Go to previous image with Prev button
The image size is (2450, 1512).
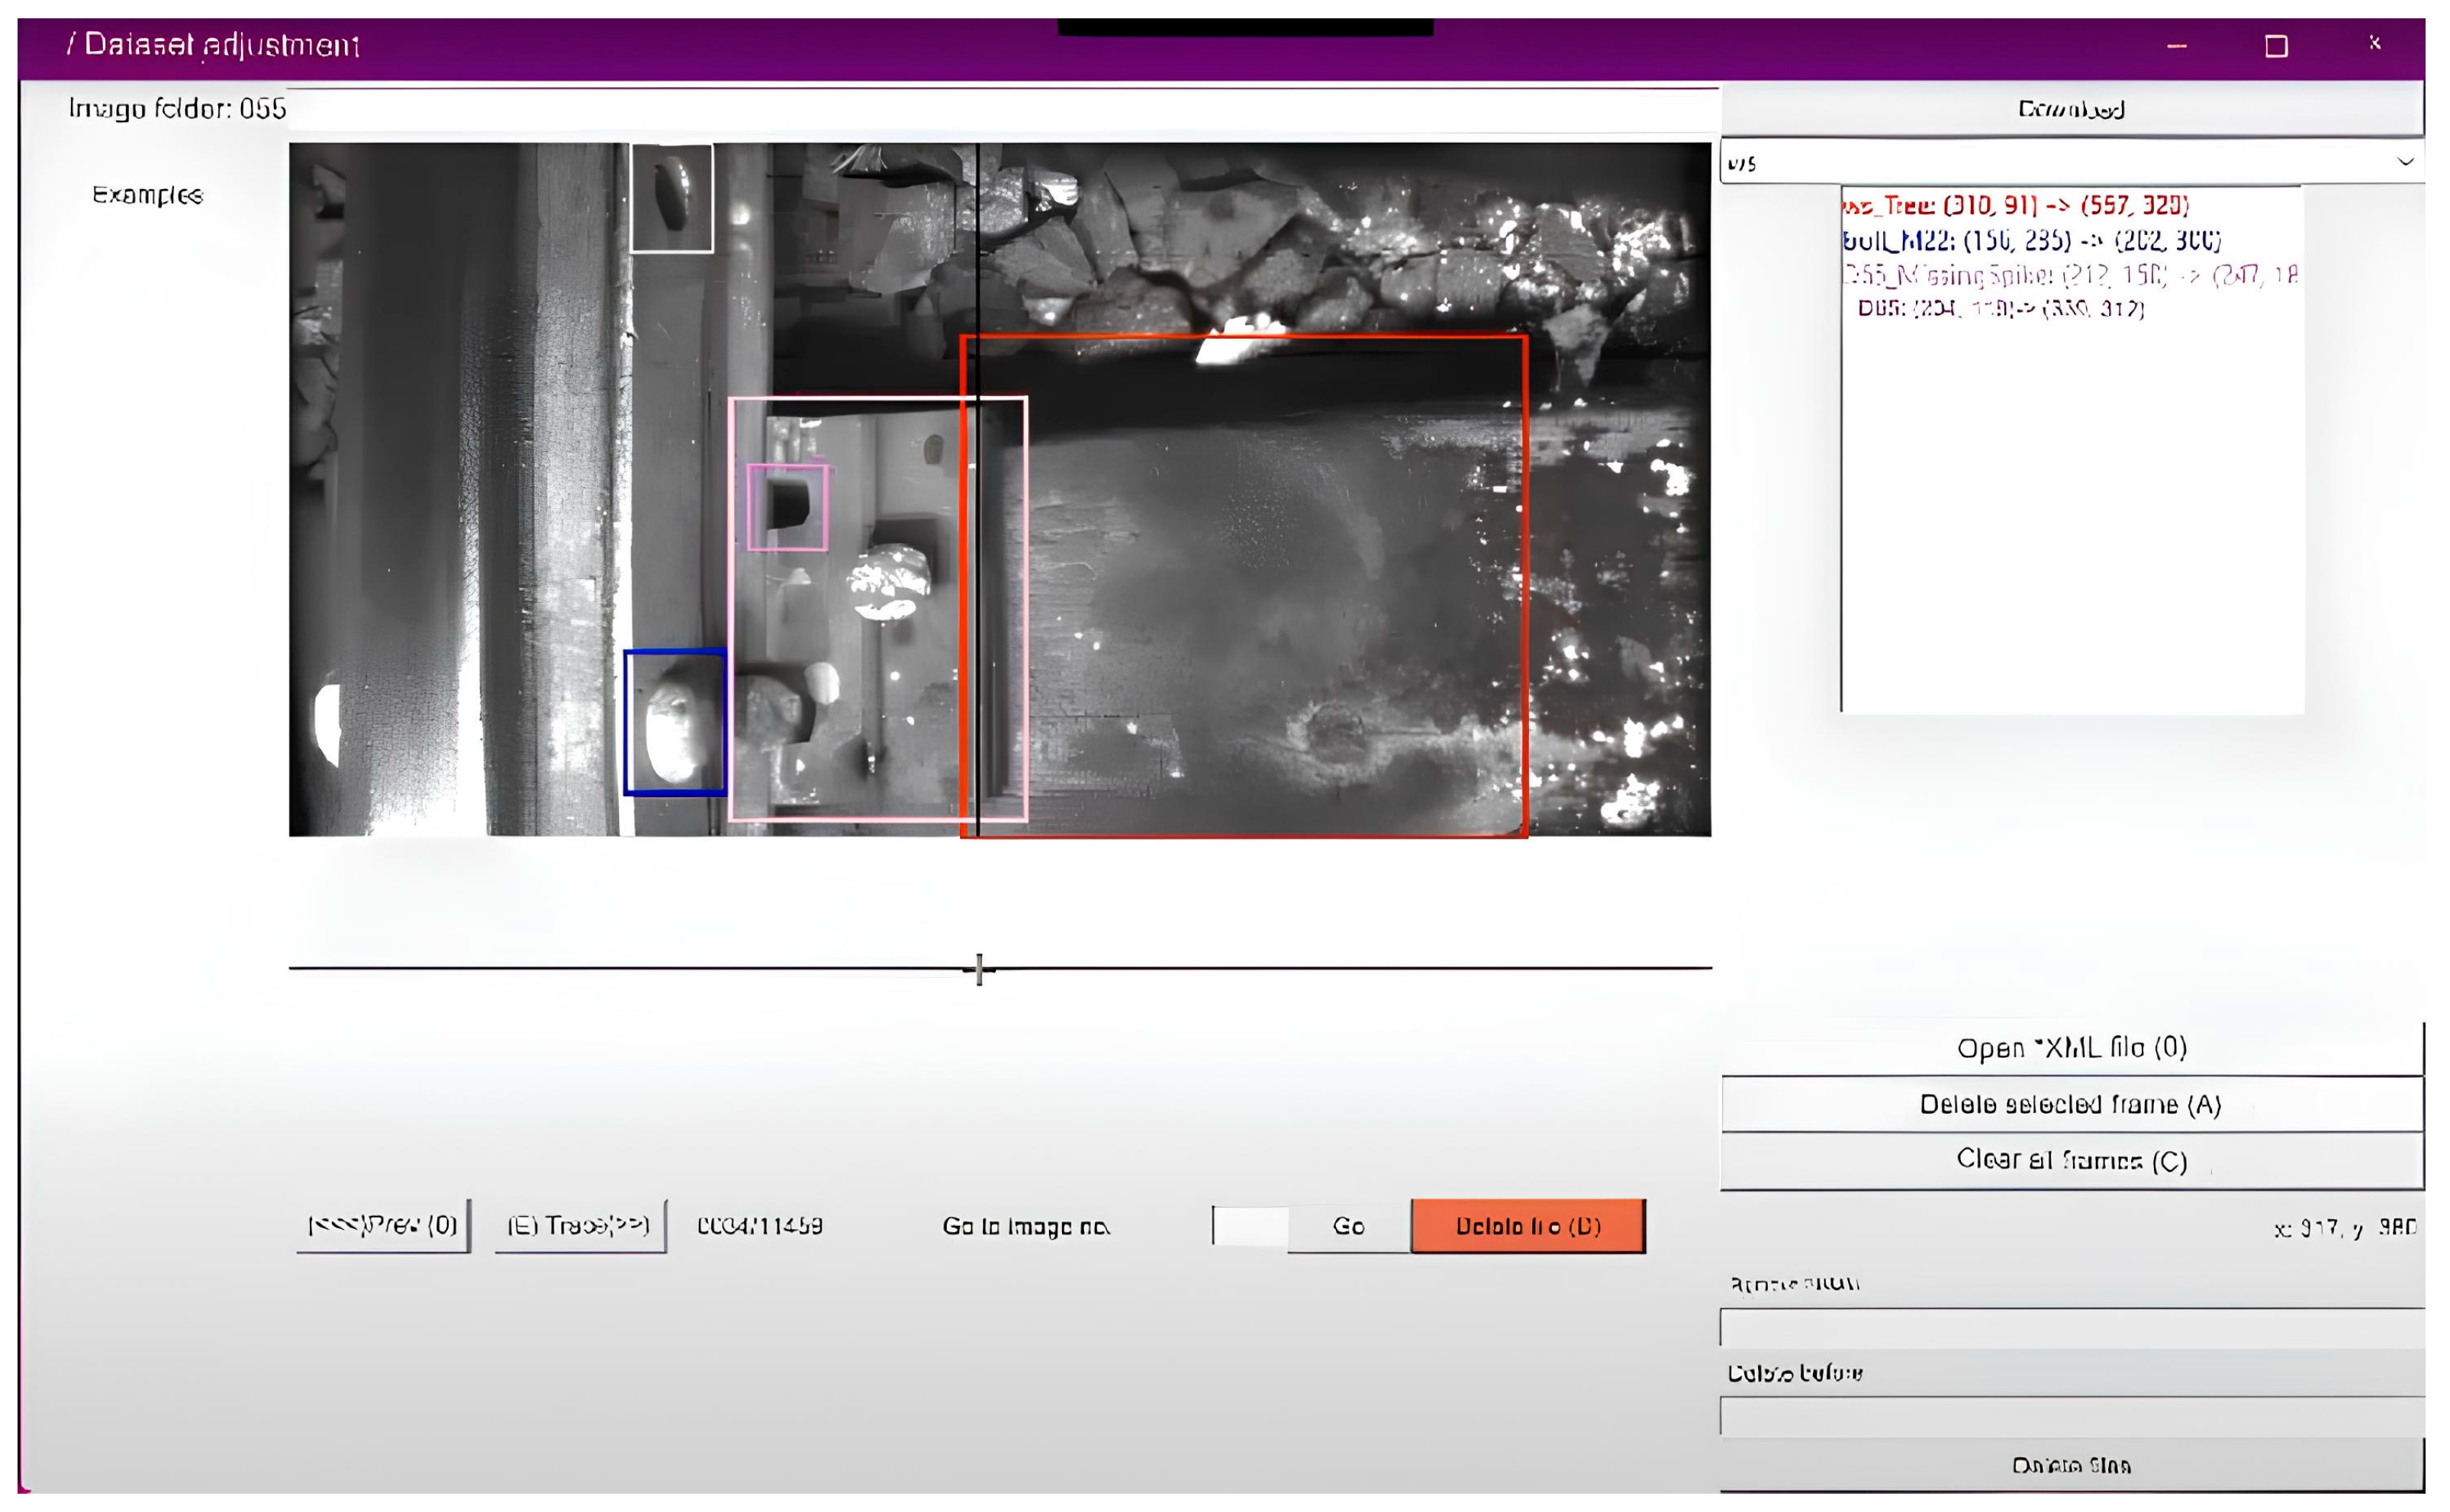pos(382,1225)
